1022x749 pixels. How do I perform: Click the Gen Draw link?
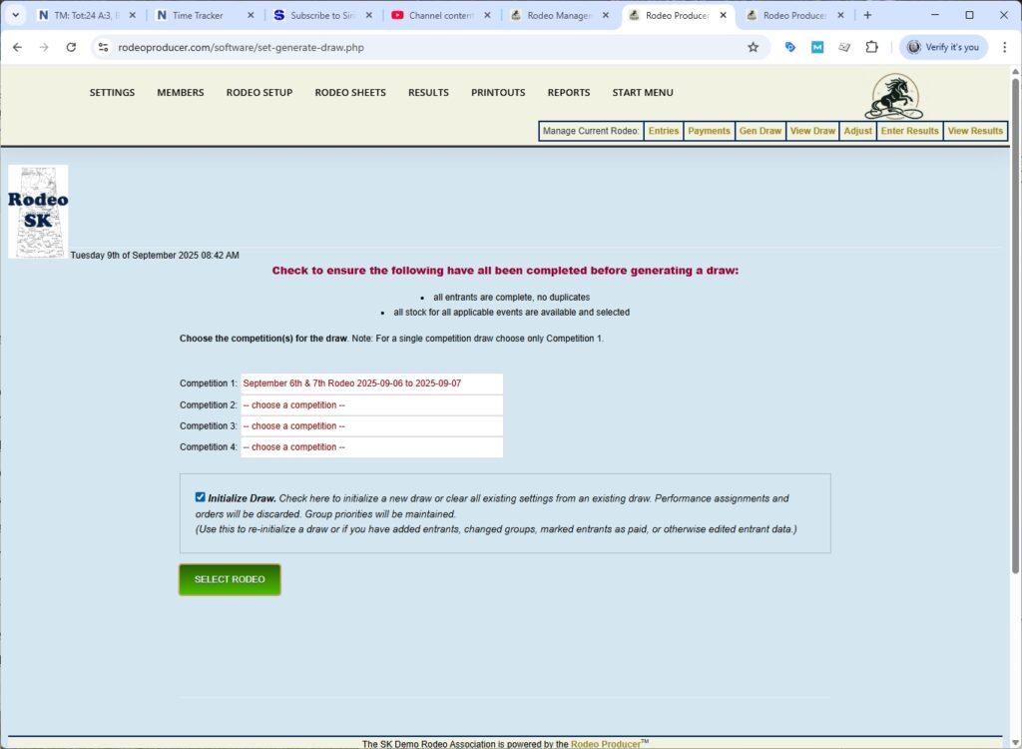click(760, 131)
